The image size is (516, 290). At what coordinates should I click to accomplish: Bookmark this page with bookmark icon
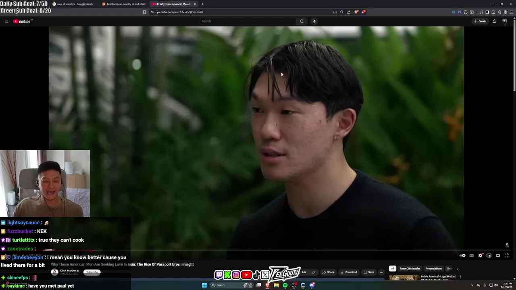click(144, 12)
